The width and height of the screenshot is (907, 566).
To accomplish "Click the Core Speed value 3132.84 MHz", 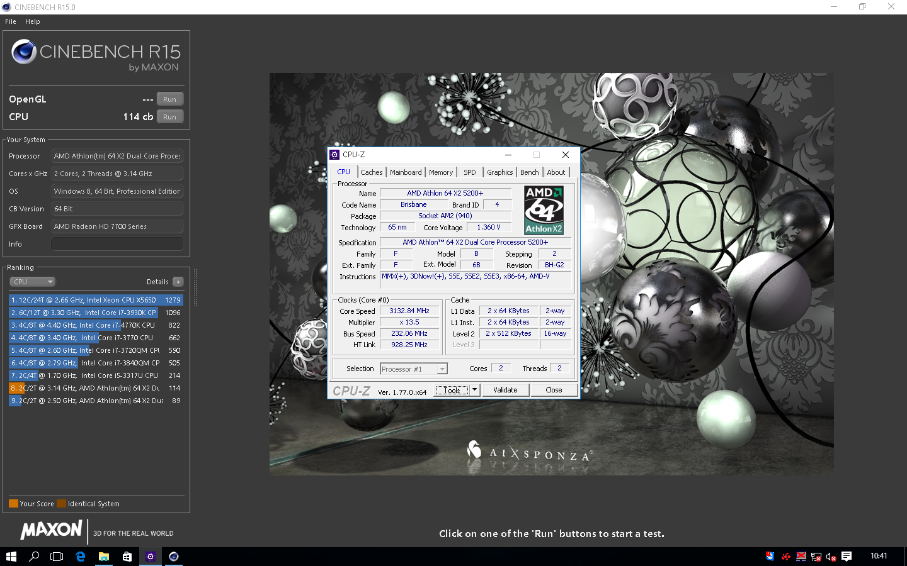I will [x=409, y=311].
